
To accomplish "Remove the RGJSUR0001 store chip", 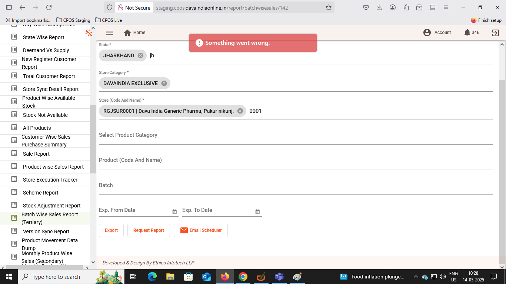I will [240, 111].
